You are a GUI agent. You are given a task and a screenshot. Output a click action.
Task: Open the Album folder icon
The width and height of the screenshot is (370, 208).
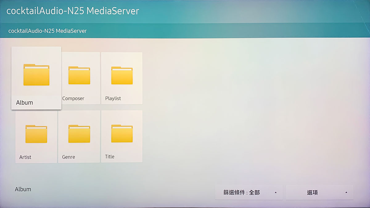36,75
